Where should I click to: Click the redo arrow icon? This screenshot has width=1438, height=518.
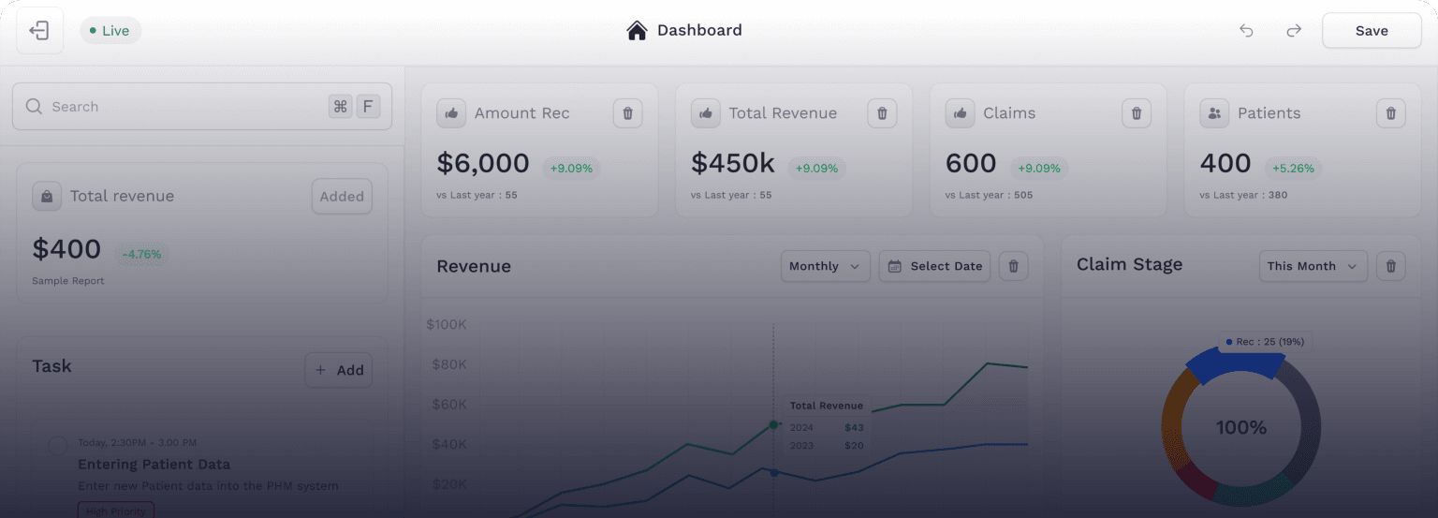[1294, 31]
